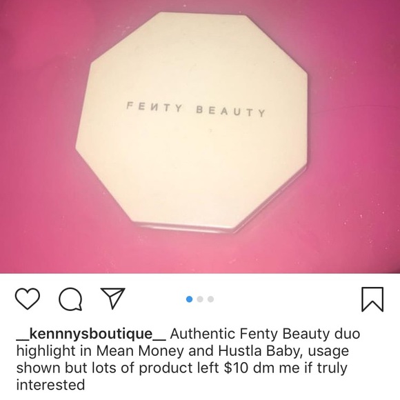The image size is (400, 400).
Task: Tap the '$10 dm me' caption line
Action: point(262,368)
